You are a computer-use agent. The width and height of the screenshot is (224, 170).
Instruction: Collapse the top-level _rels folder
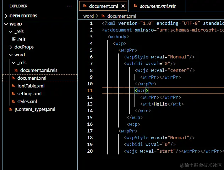pyautogui.click(x=11, y=32)
